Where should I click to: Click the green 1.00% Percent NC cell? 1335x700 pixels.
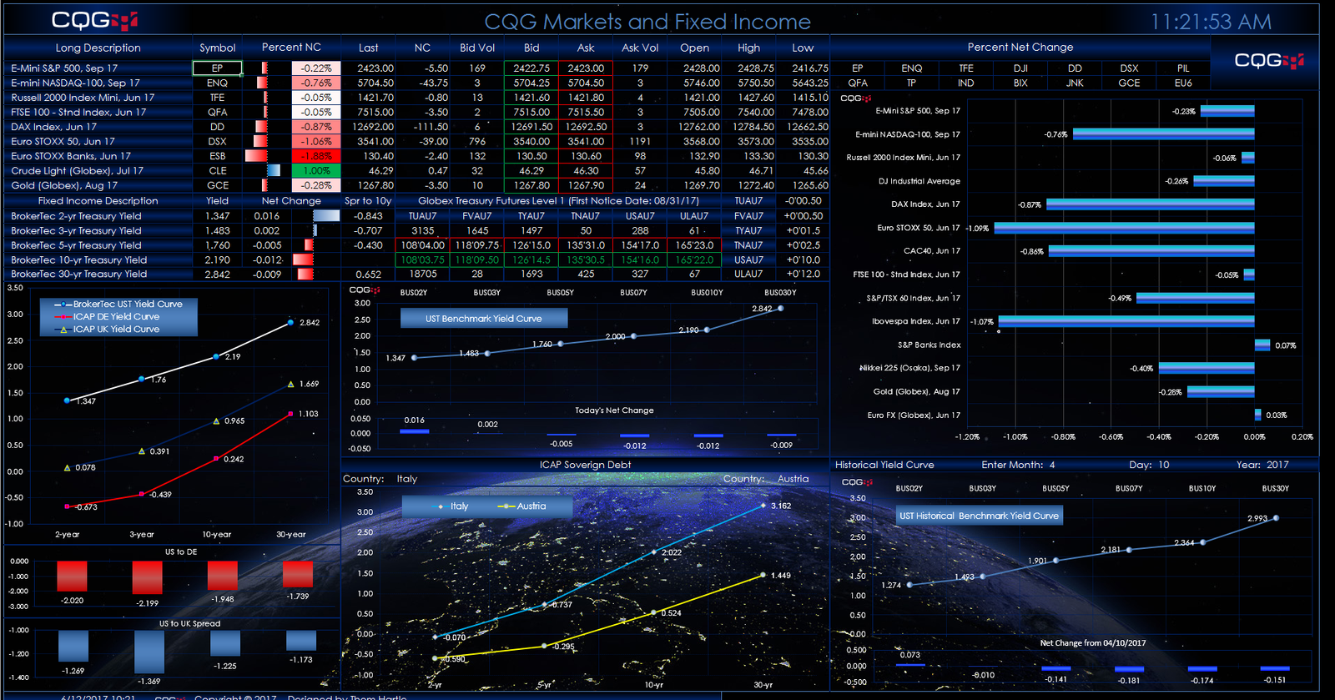pyautogui.click(x=316, y=170)
